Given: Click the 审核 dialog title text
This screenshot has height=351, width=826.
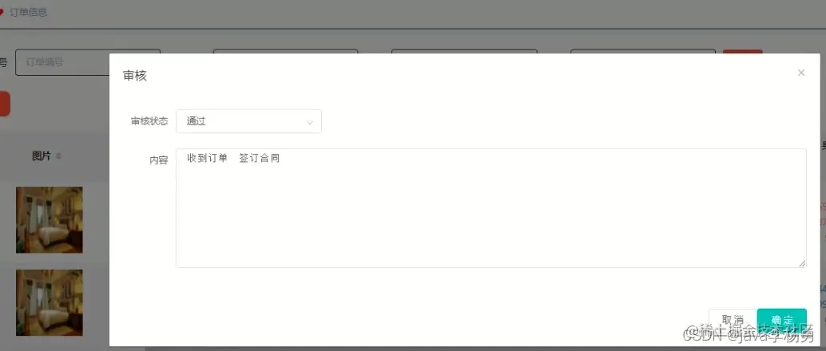Looking at the screenshot, I should (x=135, y=76).
